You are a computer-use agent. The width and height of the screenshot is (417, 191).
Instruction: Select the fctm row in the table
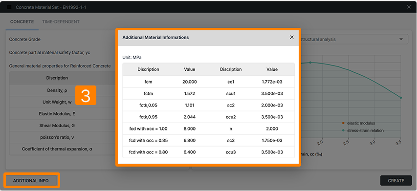click(208, 93)
